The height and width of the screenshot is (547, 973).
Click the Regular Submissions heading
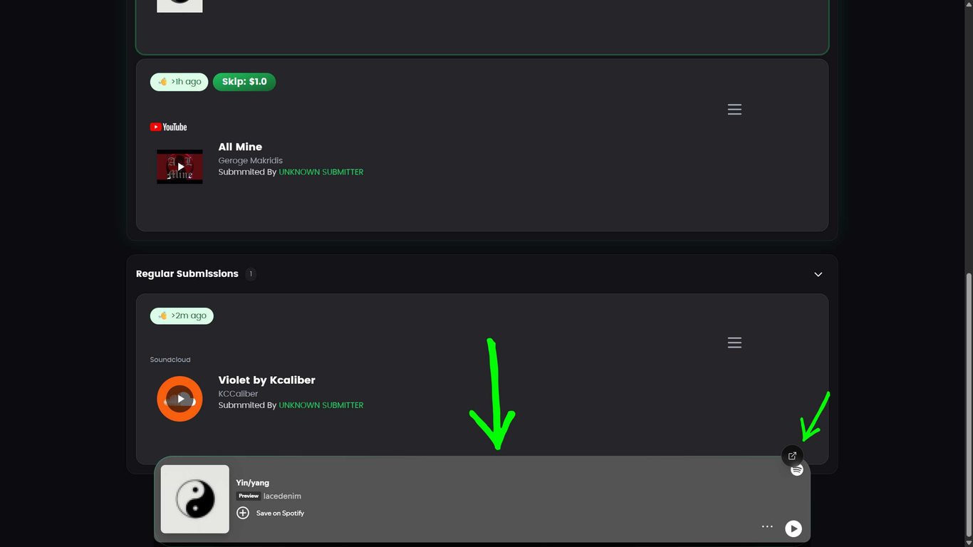coord(187,274)
